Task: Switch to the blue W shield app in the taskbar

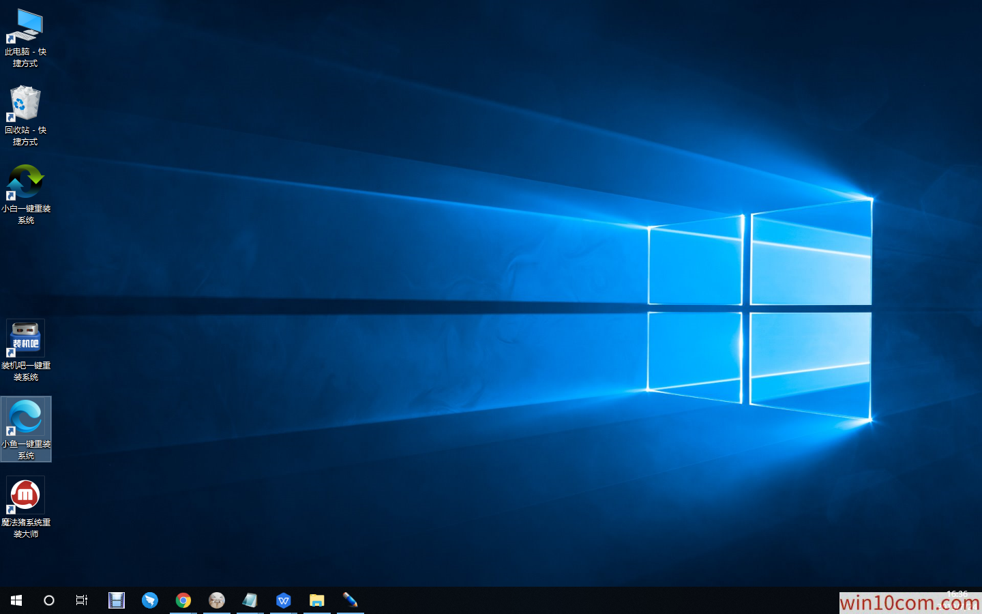Action: coord(284,600)
